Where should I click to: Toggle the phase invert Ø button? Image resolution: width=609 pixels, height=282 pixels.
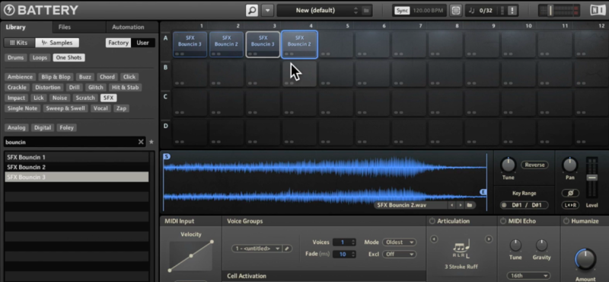(570, 193)
